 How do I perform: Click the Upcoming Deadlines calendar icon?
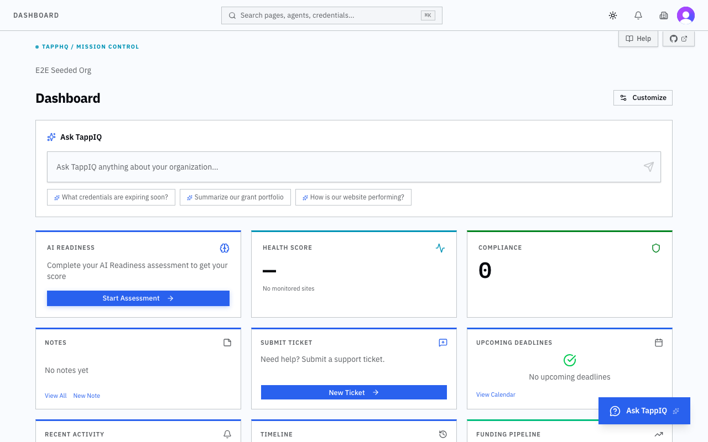pos(659,343)
